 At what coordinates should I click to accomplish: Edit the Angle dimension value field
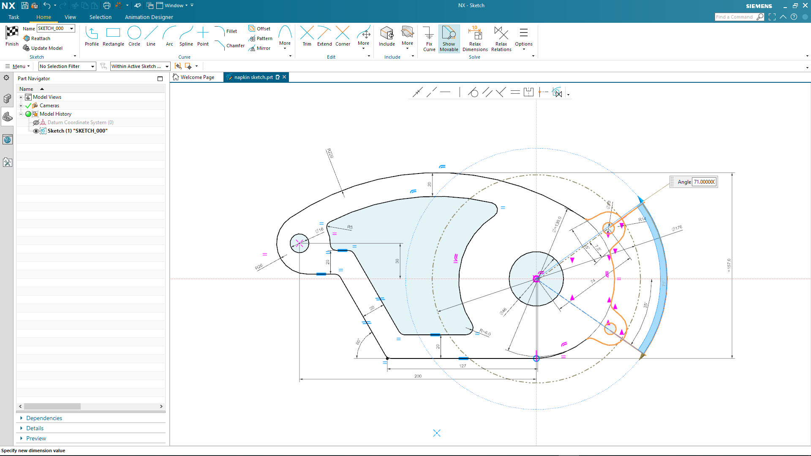coord(704,182)
